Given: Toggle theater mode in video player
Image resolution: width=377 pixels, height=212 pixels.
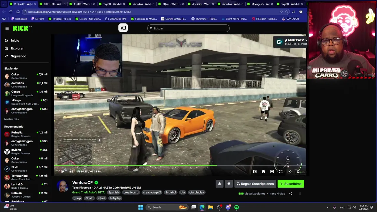Looking at the screenshot, I should (272, 172).
